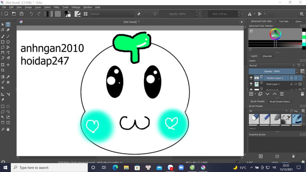Open the Tag button menu
Screen dimensions: 306x172
click(x=294, y=111)
